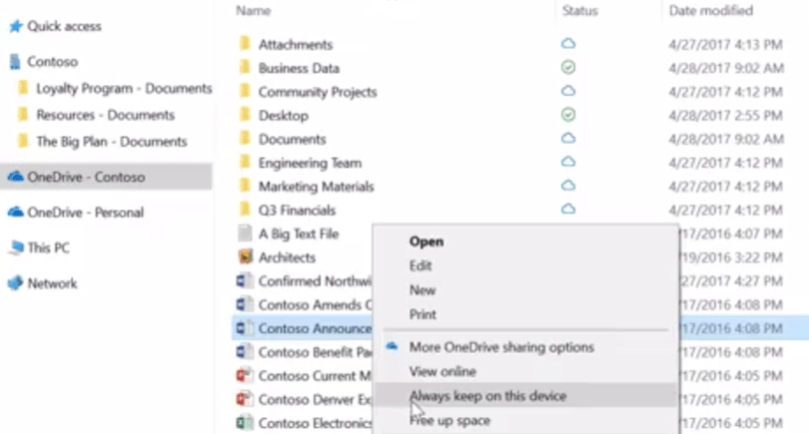Screen dimensions: 809x434
Task: Click the OneDrive cloud icon in context menu
Action: click(393, 346)
